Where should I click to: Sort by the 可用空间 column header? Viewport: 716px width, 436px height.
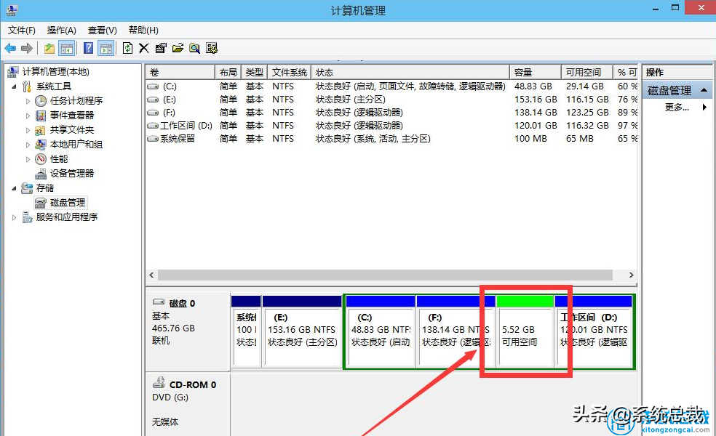point(586,72)
